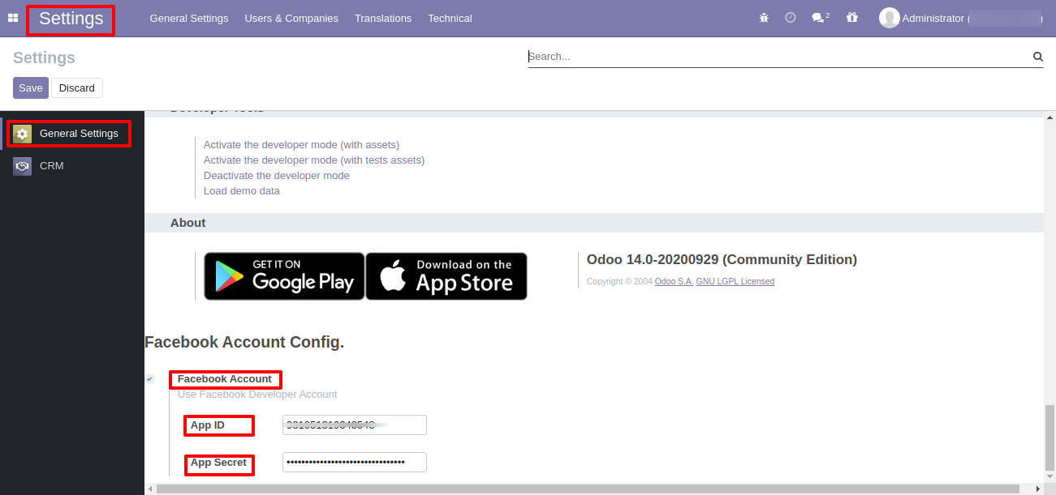
Task: Click the gift icon in top bar
Action: pyautogui.click(x=851, y=18)
